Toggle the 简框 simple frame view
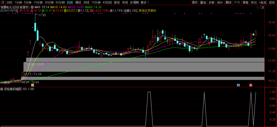Viewport: 277px width, 127px height. coord(245,2)
